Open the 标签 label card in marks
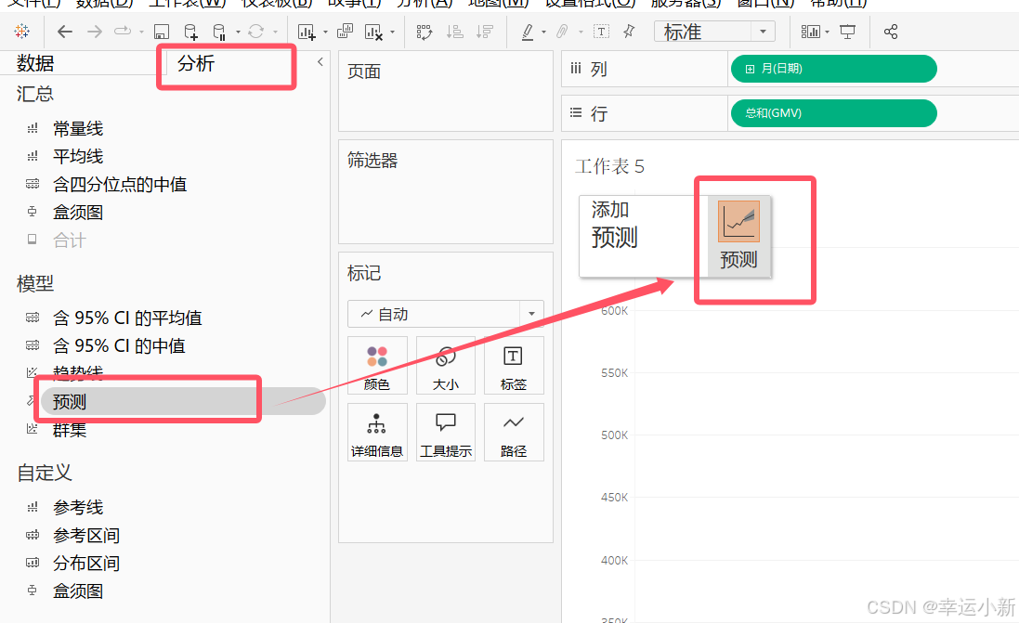 514,365
